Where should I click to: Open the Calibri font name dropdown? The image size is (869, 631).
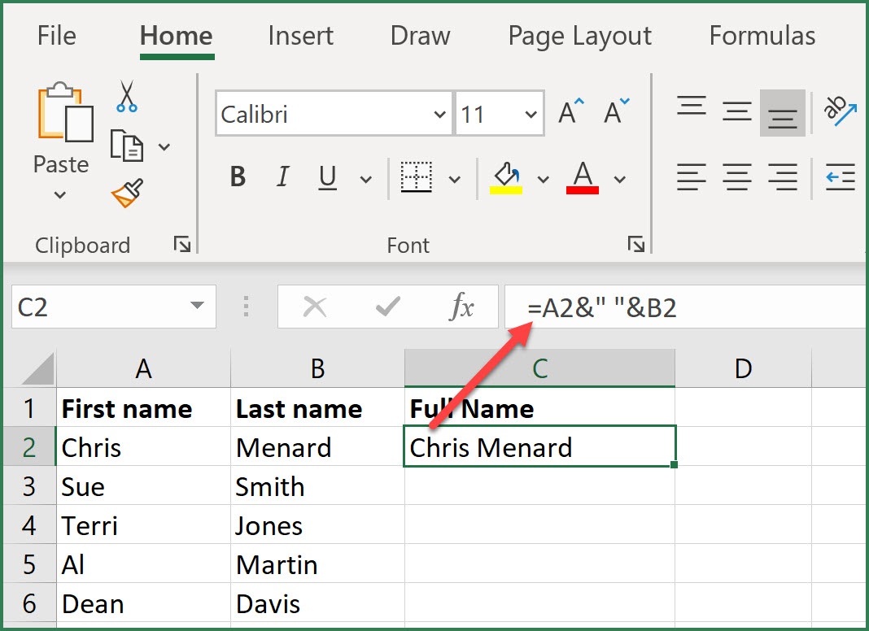click(x=439, y=115)
